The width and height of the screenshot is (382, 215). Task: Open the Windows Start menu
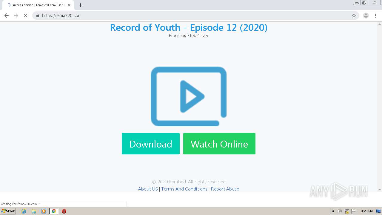pos(8,211)
